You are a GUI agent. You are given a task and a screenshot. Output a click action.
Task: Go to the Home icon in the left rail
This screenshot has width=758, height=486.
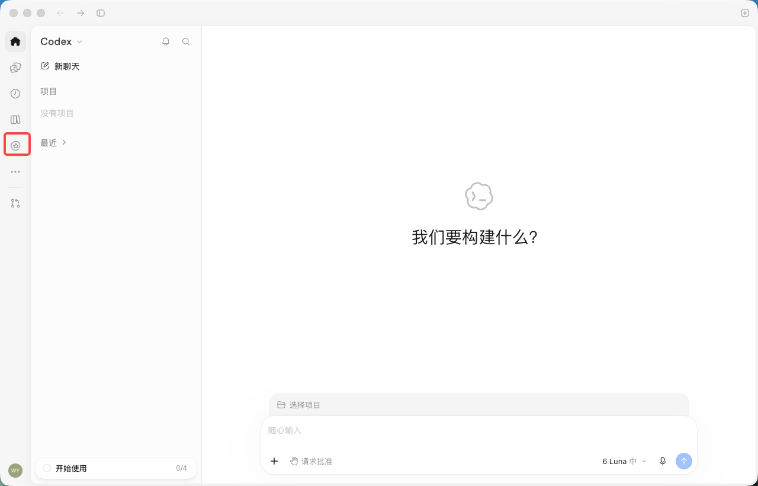coord(15,41)
